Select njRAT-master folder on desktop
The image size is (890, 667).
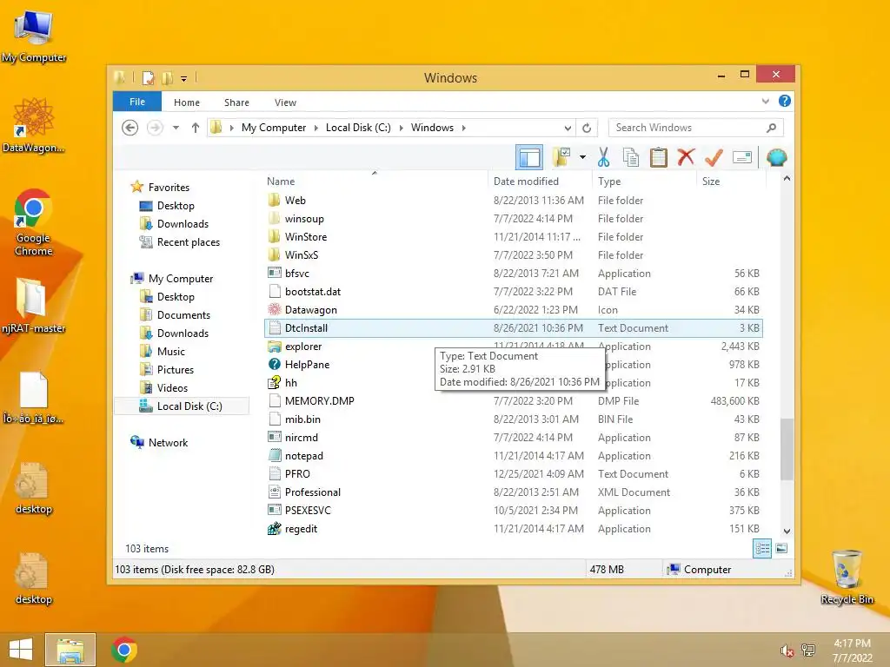[x=34, y=306]
